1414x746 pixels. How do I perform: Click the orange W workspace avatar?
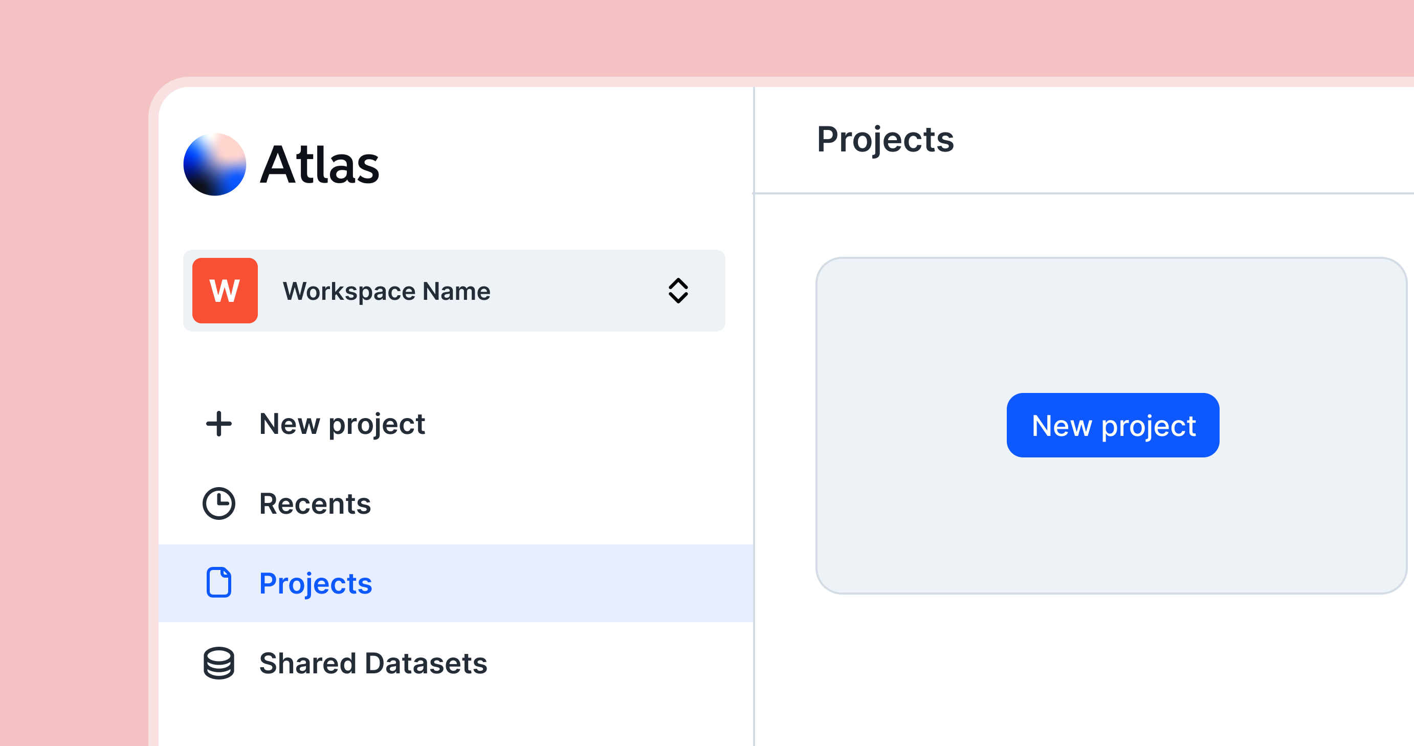tap(225, 291)
